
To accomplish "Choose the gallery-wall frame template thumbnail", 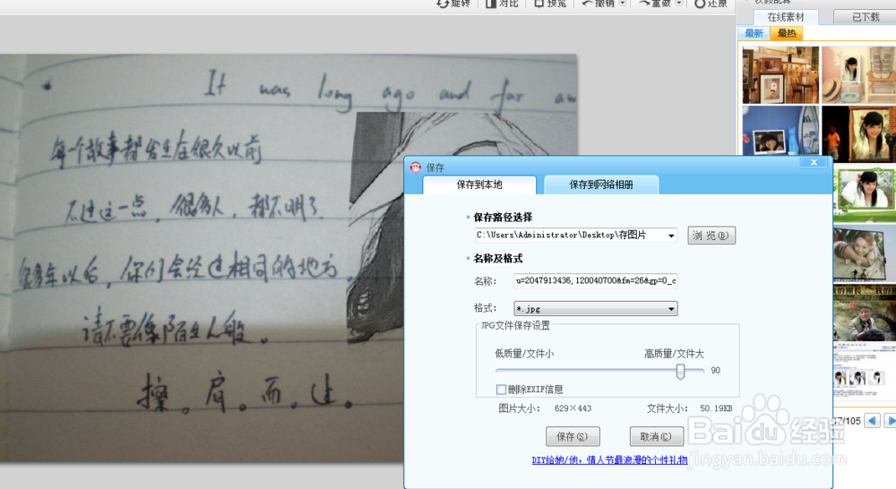I will [x=780, y=75].
